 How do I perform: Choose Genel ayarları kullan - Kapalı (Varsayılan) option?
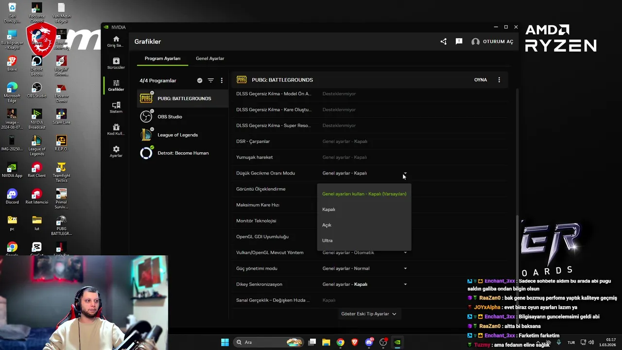[x=364, y=194]
